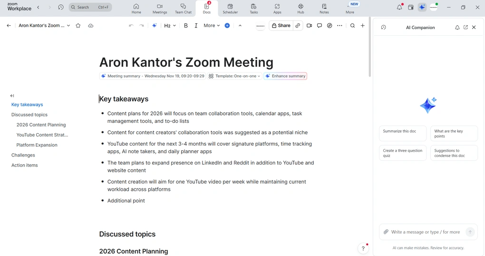Open the Template: One-on-one dropdown
Screen dimensions: 485x256
tap(234, 76)
